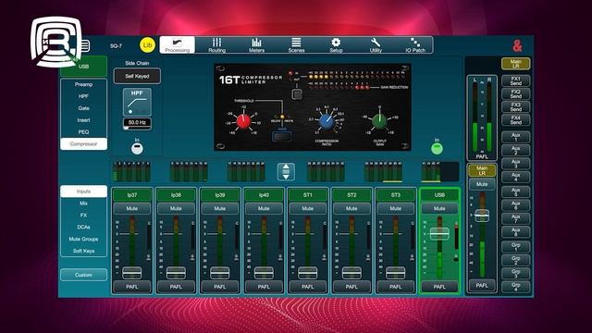Select the Ip37 channel name
Image resolution: width=592 pixels, height=333 pixels.
click(131, 195)
